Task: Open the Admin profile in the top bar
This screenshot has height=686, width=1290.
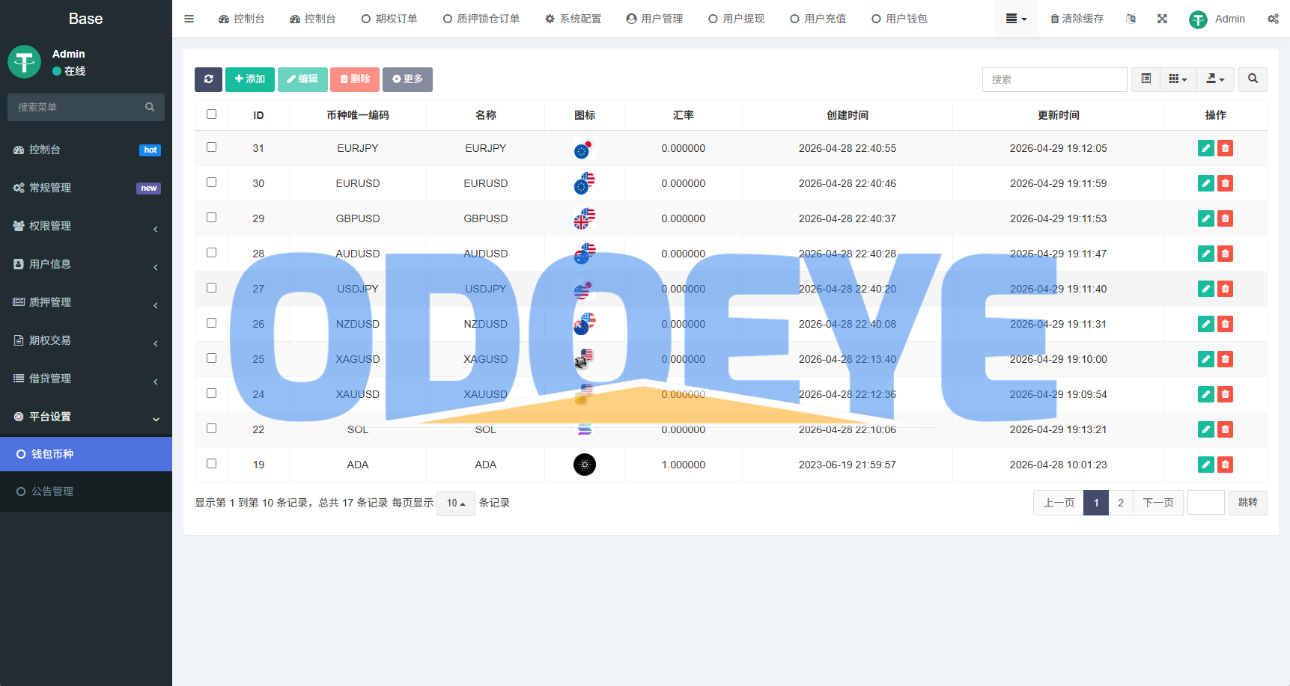Action: click(1217, 19)
